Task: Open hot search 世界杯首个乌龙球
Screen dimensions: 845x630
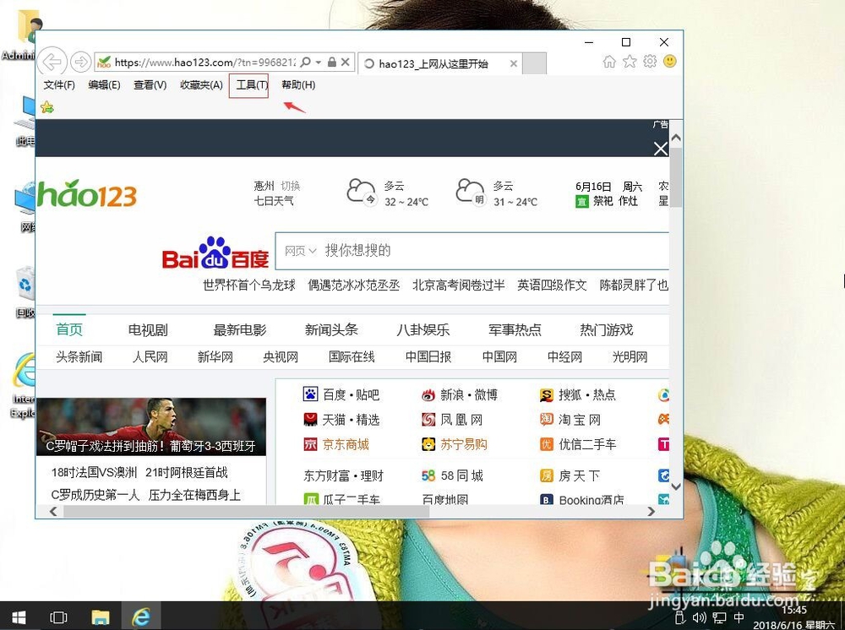Action: [249, 285]
